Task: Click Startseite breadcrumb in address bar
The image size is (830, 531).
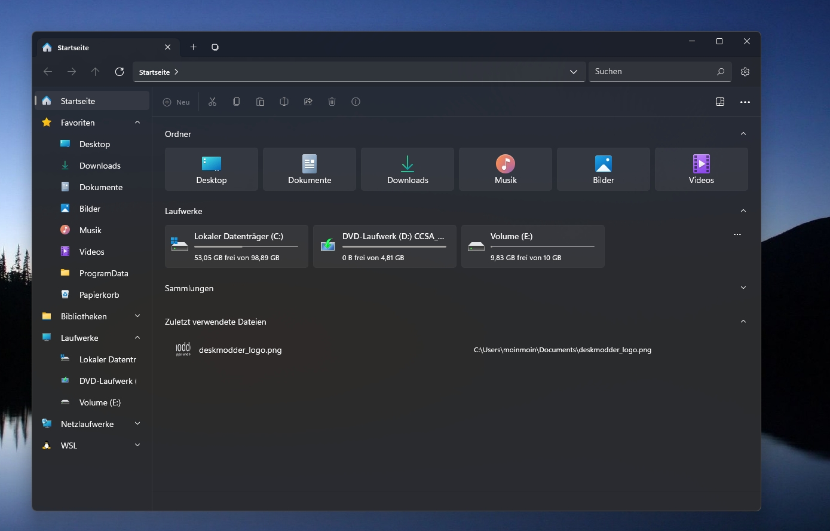Action: coord(154,72)
